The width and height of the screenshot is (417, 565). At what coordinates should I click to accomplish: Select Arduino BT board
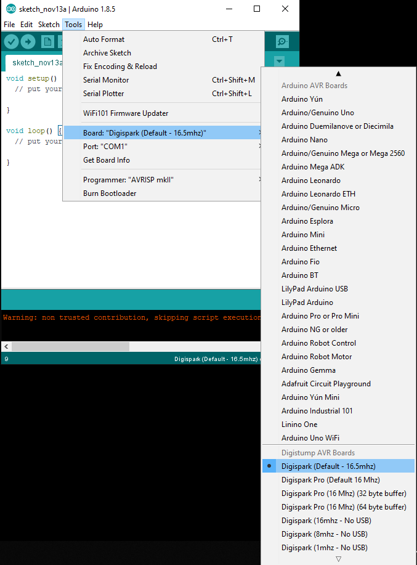coord(339,275)
